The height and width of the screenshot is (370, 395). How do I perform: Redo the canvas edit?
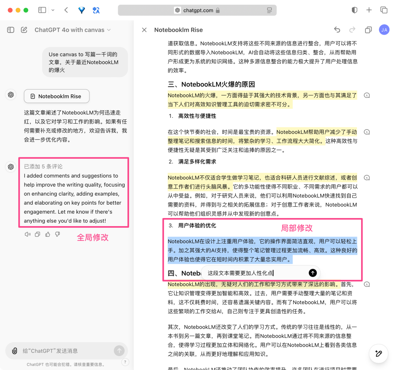(x=352, y=30)
